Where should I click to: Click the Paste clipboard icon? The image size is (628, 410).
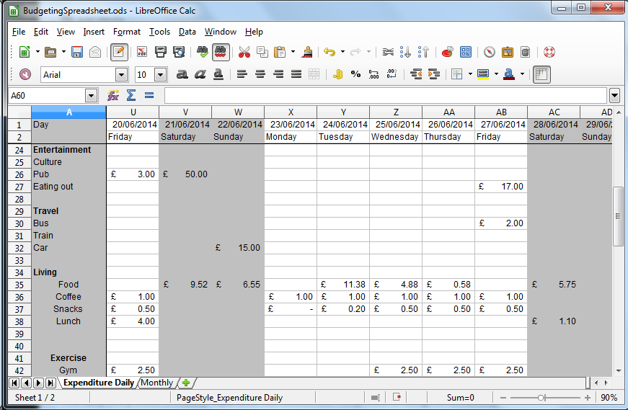pos(280,52)
